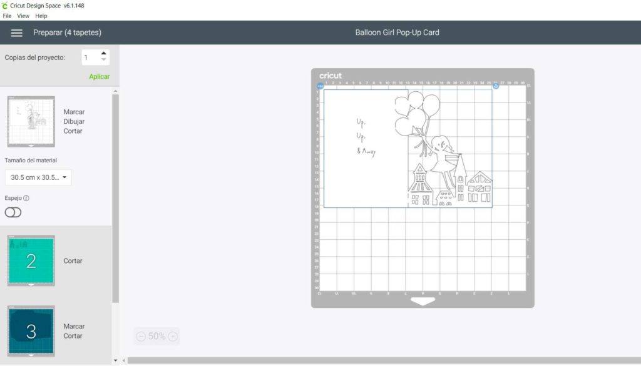This screenshot has width=641, height=366.
Task: Select mat 1 thumbnail
Action: click(31, 121)
